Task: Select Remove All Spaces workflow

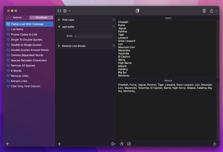Action: click(29, 65)
